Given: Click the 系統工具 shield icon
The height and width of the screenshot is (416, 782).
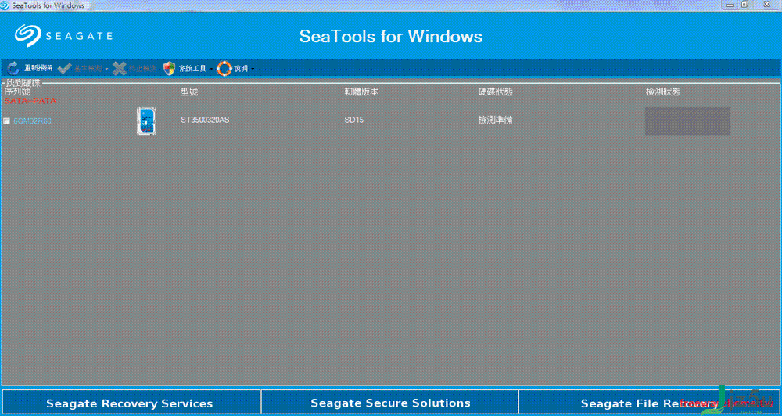Looking at the screenshot, I should [170, 68].
